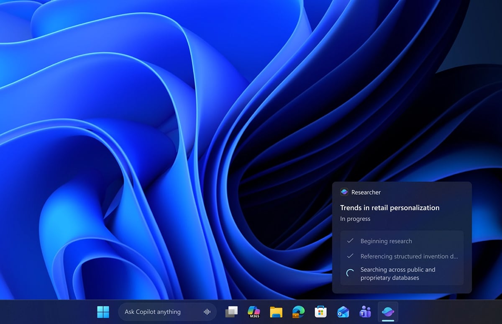This screenshot has height=324, width=502.
Task: Select the Referencing structured invention step
Action: click(409, 256)
